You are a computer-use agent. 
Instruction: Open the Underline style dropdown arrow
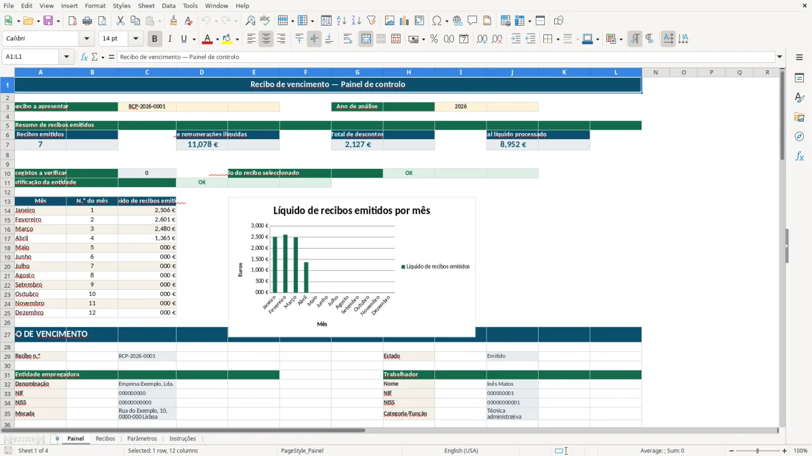[194, 39]
